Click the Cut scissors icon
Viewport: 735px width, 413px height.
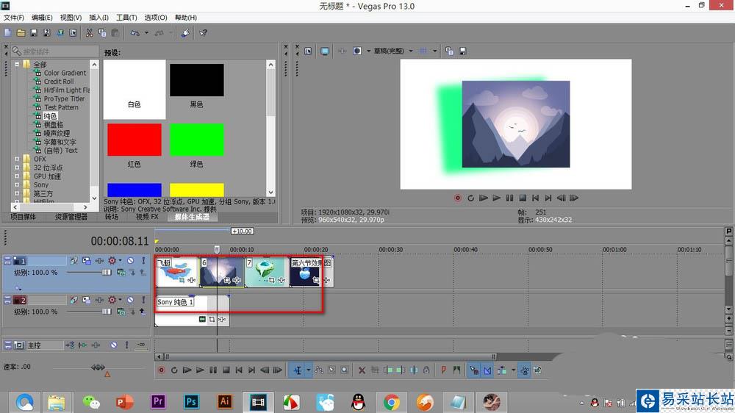coord(89,33)
